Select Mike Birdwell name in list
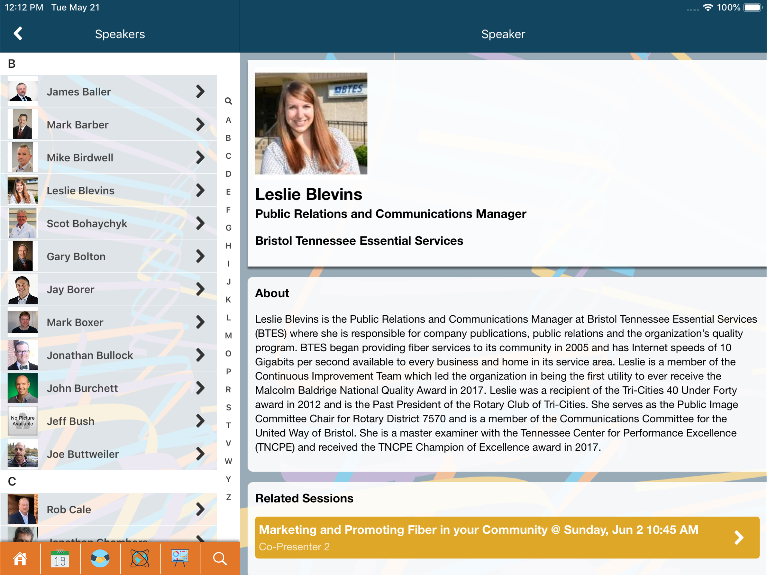767x575 pixels. pos(80,158)
